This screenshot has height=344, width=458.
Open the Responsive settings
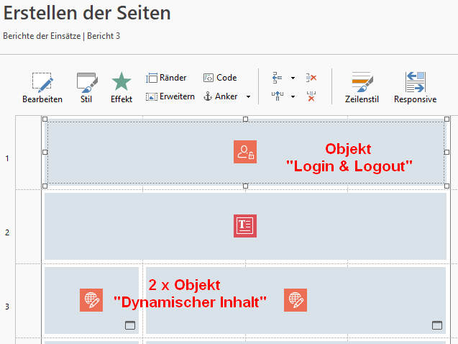click(415, 88)
